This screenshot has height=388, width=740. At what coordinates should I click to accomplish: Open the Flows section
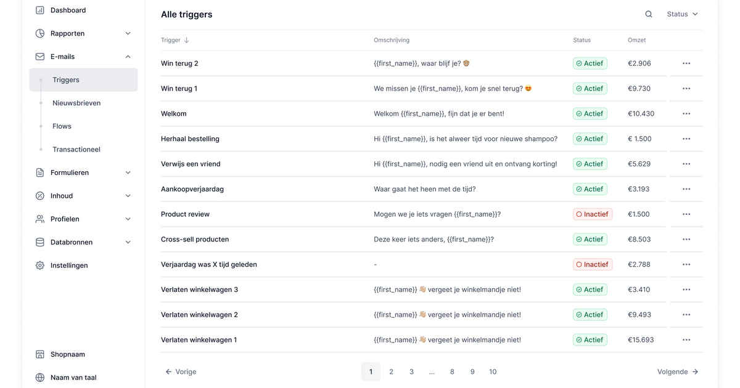[x=62, y=126]
